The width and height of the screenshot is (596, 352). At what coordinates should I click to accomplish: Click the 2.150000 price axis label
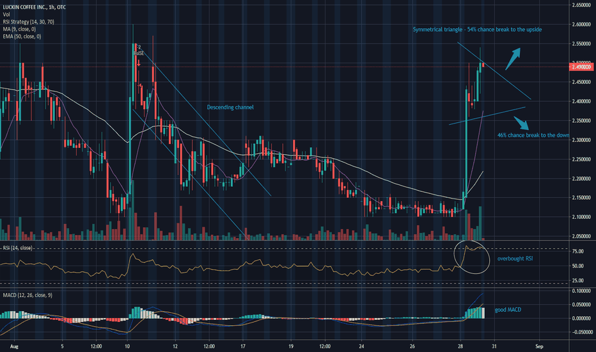pos(581,198)
